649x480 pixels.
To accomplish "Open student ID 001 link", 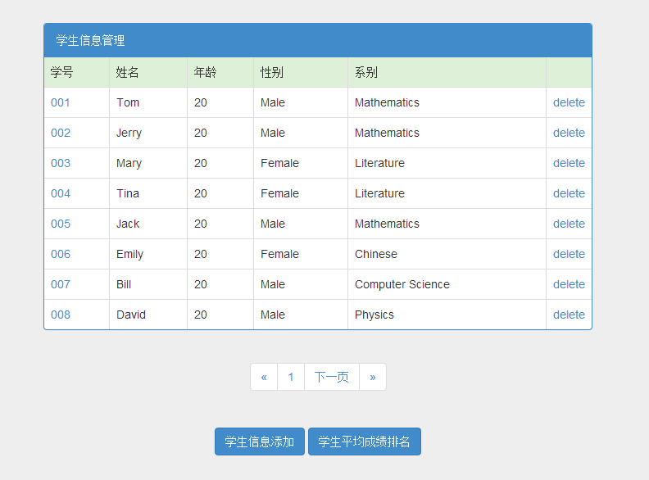I will click(x=60, y=102).
